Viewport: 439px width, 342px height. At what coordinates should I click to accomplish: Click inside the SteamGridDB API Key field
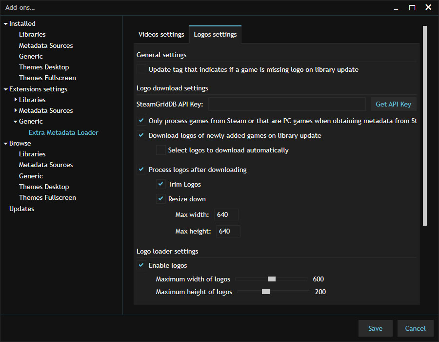click(x=287, y=104)
